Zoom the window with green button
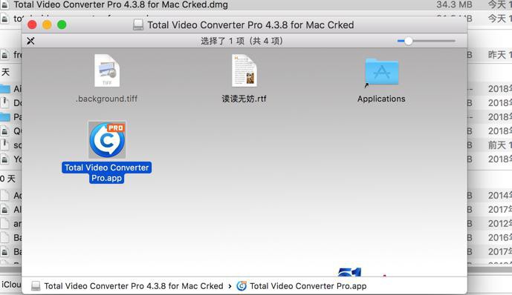The height and width of the screenshot is (295, 512). tap(62, 24)
